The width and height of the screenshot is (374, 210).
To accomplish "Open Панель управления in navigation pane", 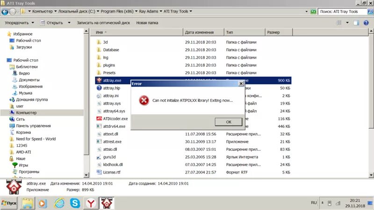I will pos(33,126).
